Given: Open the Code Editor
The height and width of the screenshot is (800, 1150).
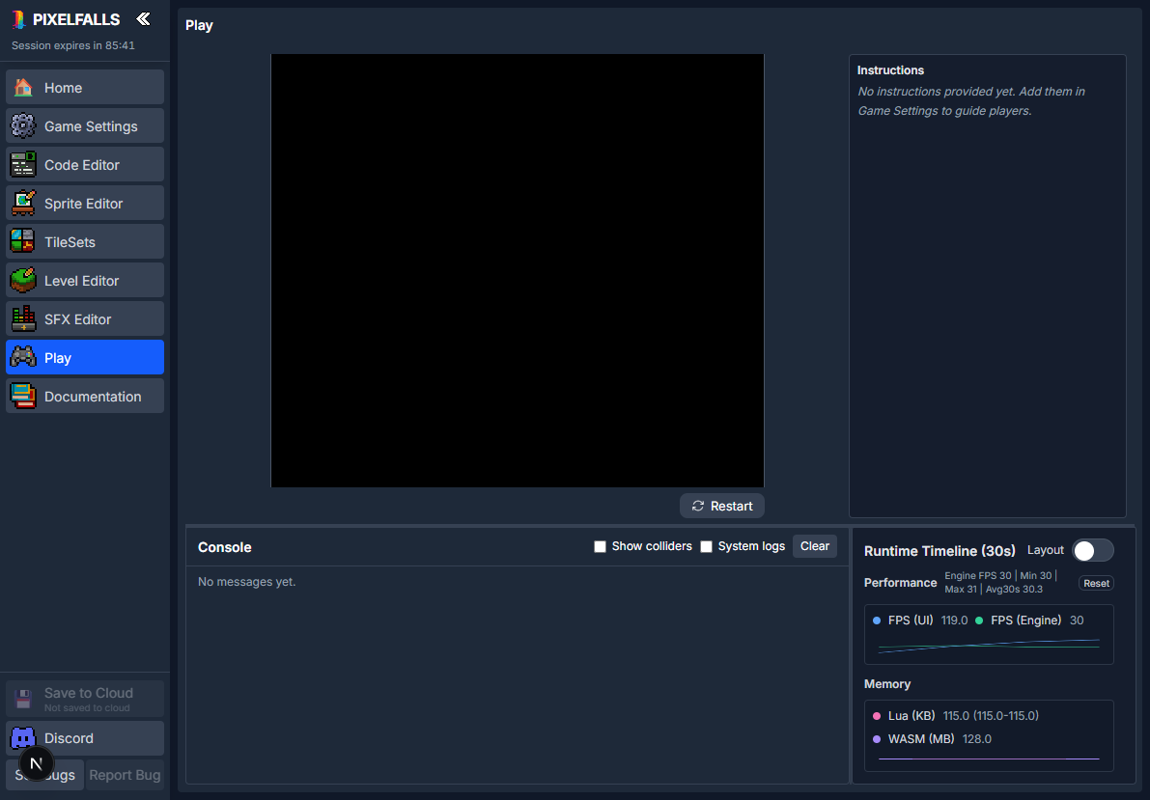Looking at the screenshot, I should tap(85, 165).
